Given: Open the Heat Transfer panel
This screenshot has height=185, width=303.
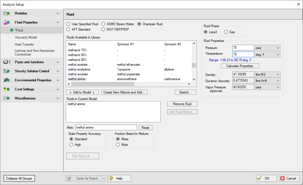Looking at the screenshot, I should tap(24, 44).
